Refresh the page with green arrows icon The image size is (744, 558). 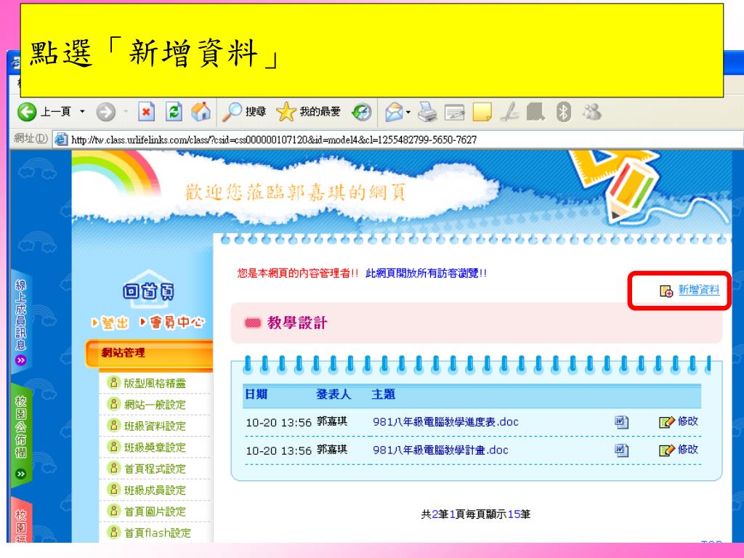coord(174,112)
